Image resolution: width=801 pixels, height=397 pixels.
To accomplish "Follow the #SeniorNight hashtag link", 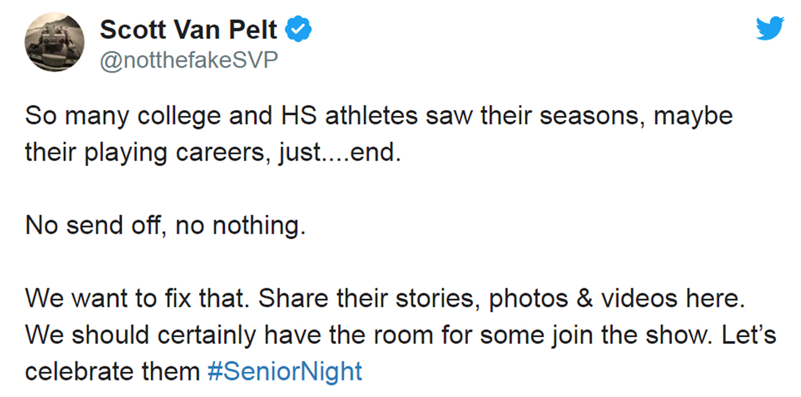I will pyautogui.click(x=285, y=371).
